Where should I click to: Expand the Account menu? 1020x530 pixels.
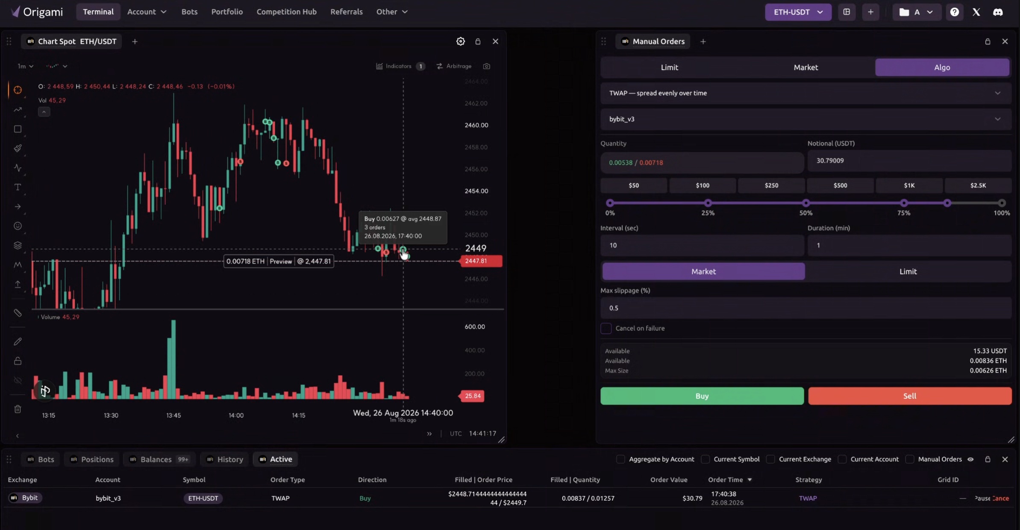pyautogui.click(x=147, y=12)
